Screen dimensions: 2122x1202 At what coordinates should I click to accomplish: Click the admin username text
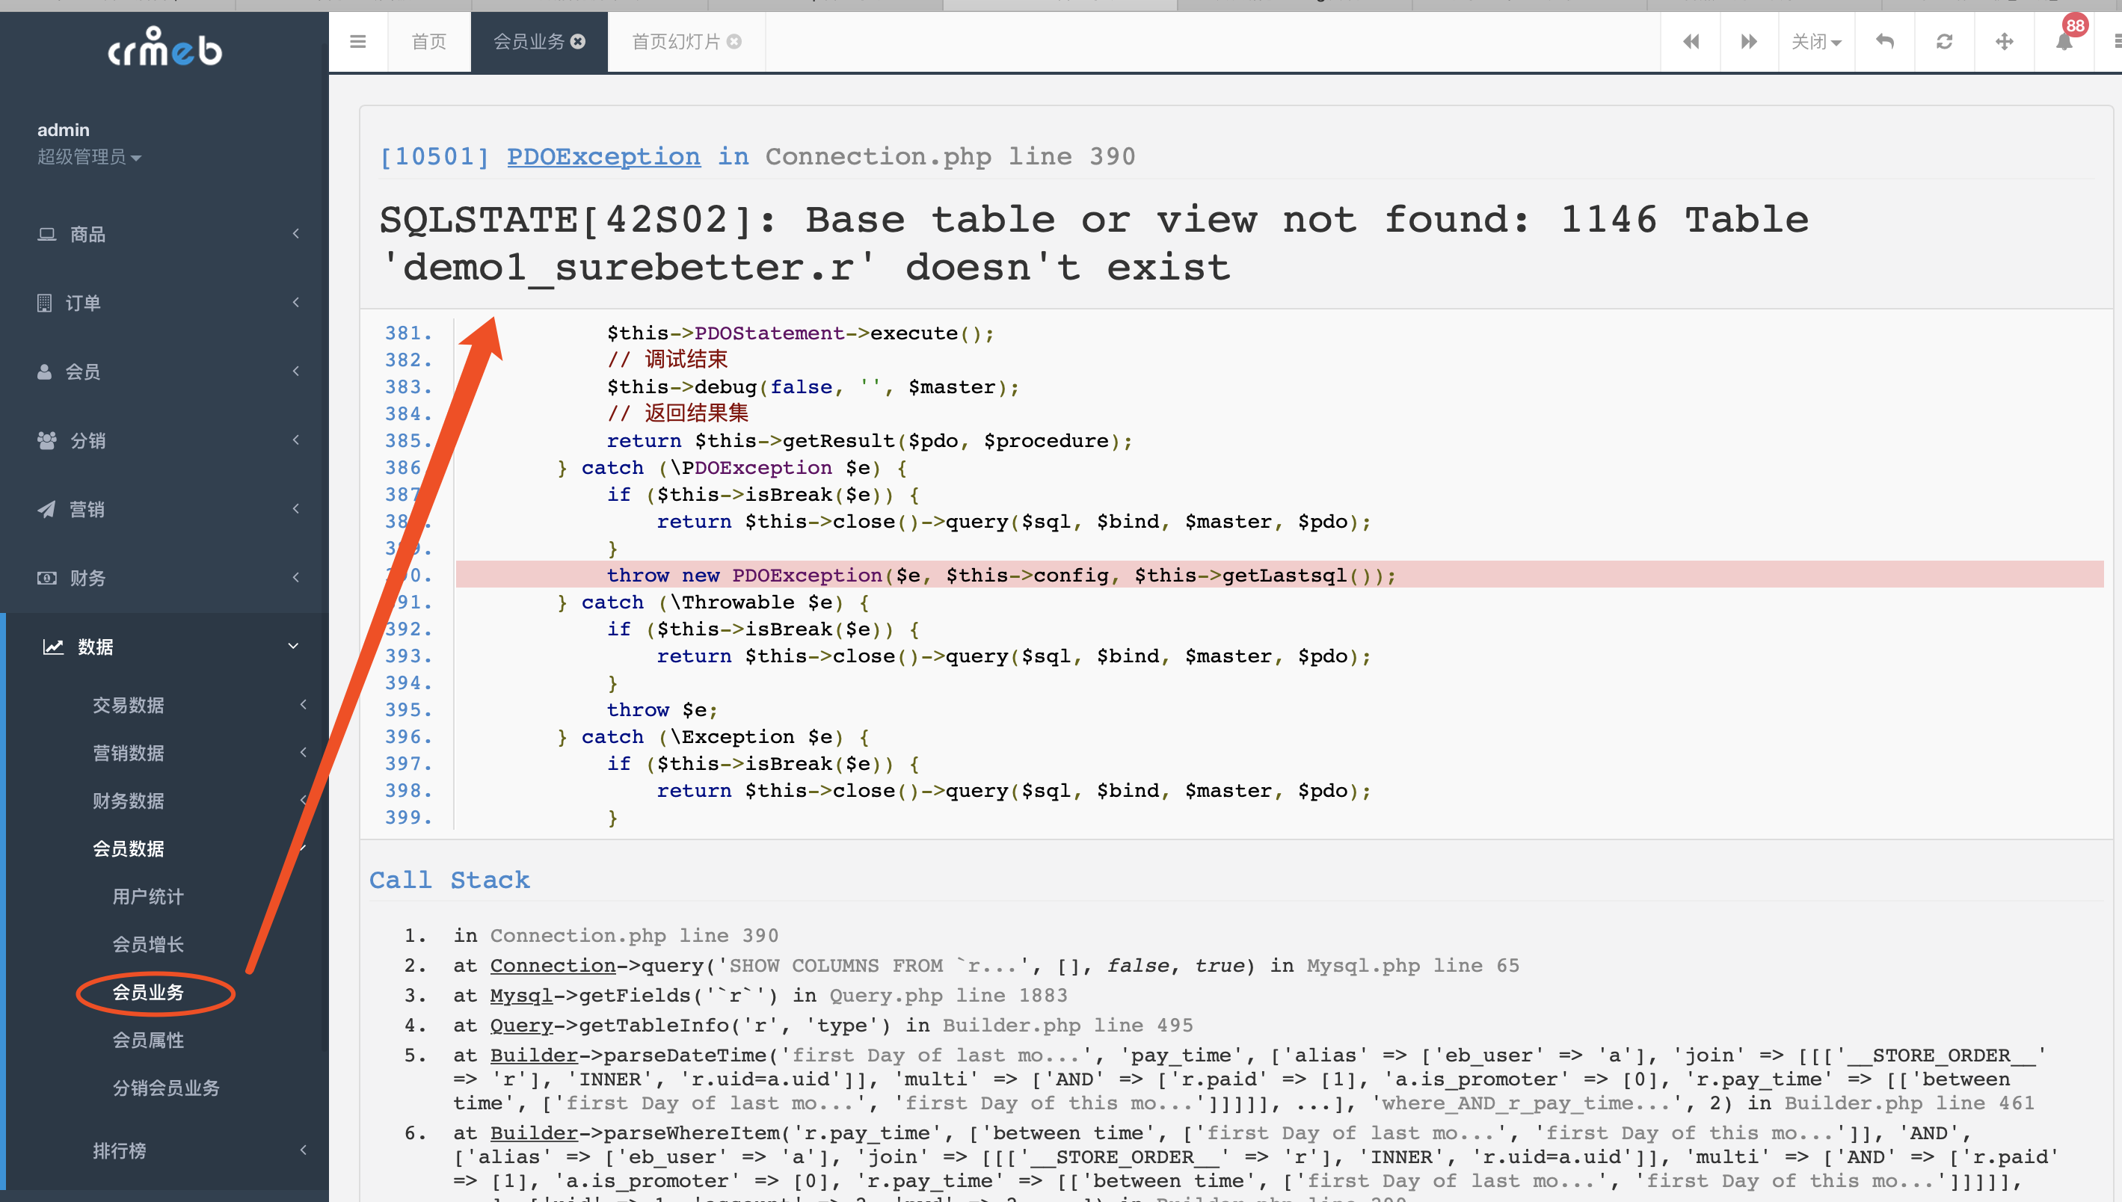point(63,129)
